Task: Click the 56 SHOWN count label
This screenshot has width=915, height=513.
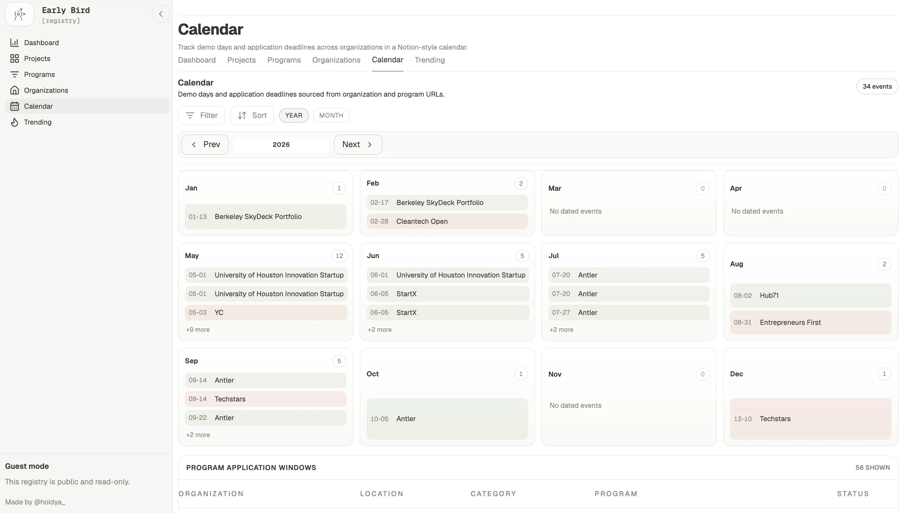Action: [873, 468]
